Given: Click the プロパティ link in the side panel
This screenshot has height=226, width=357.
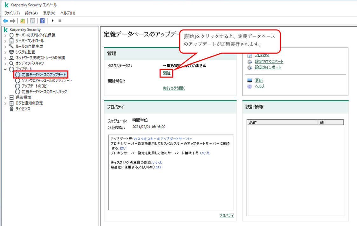Looking at the screenshot, I should coord(262,56).
